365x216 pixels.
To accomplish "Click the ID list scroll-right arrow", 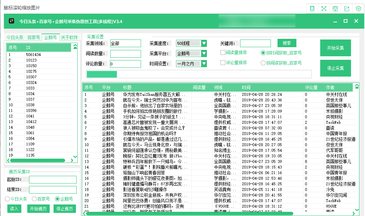I will point(72,160).
